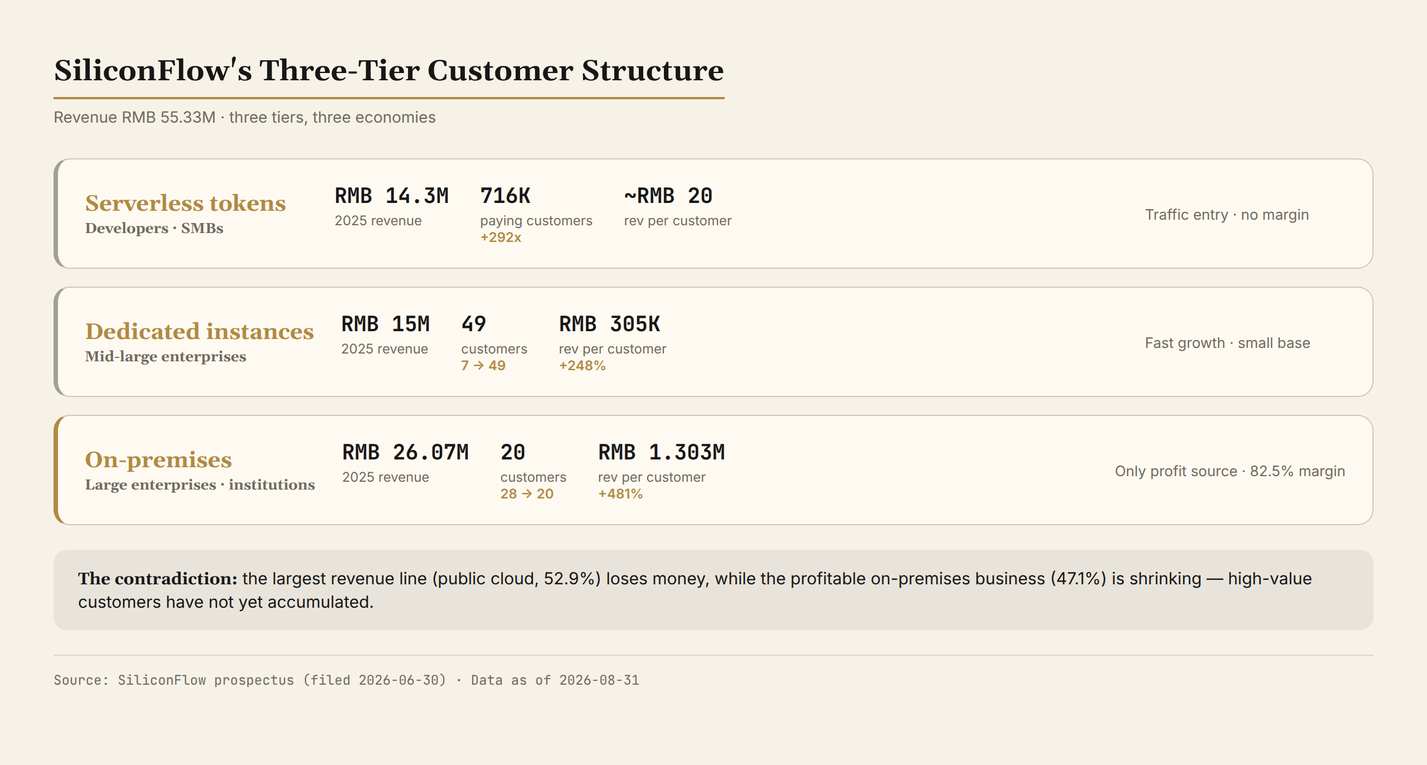Select the RMB 14.3M revenue figure
1427x765 pixels.
tap(392, 196)
